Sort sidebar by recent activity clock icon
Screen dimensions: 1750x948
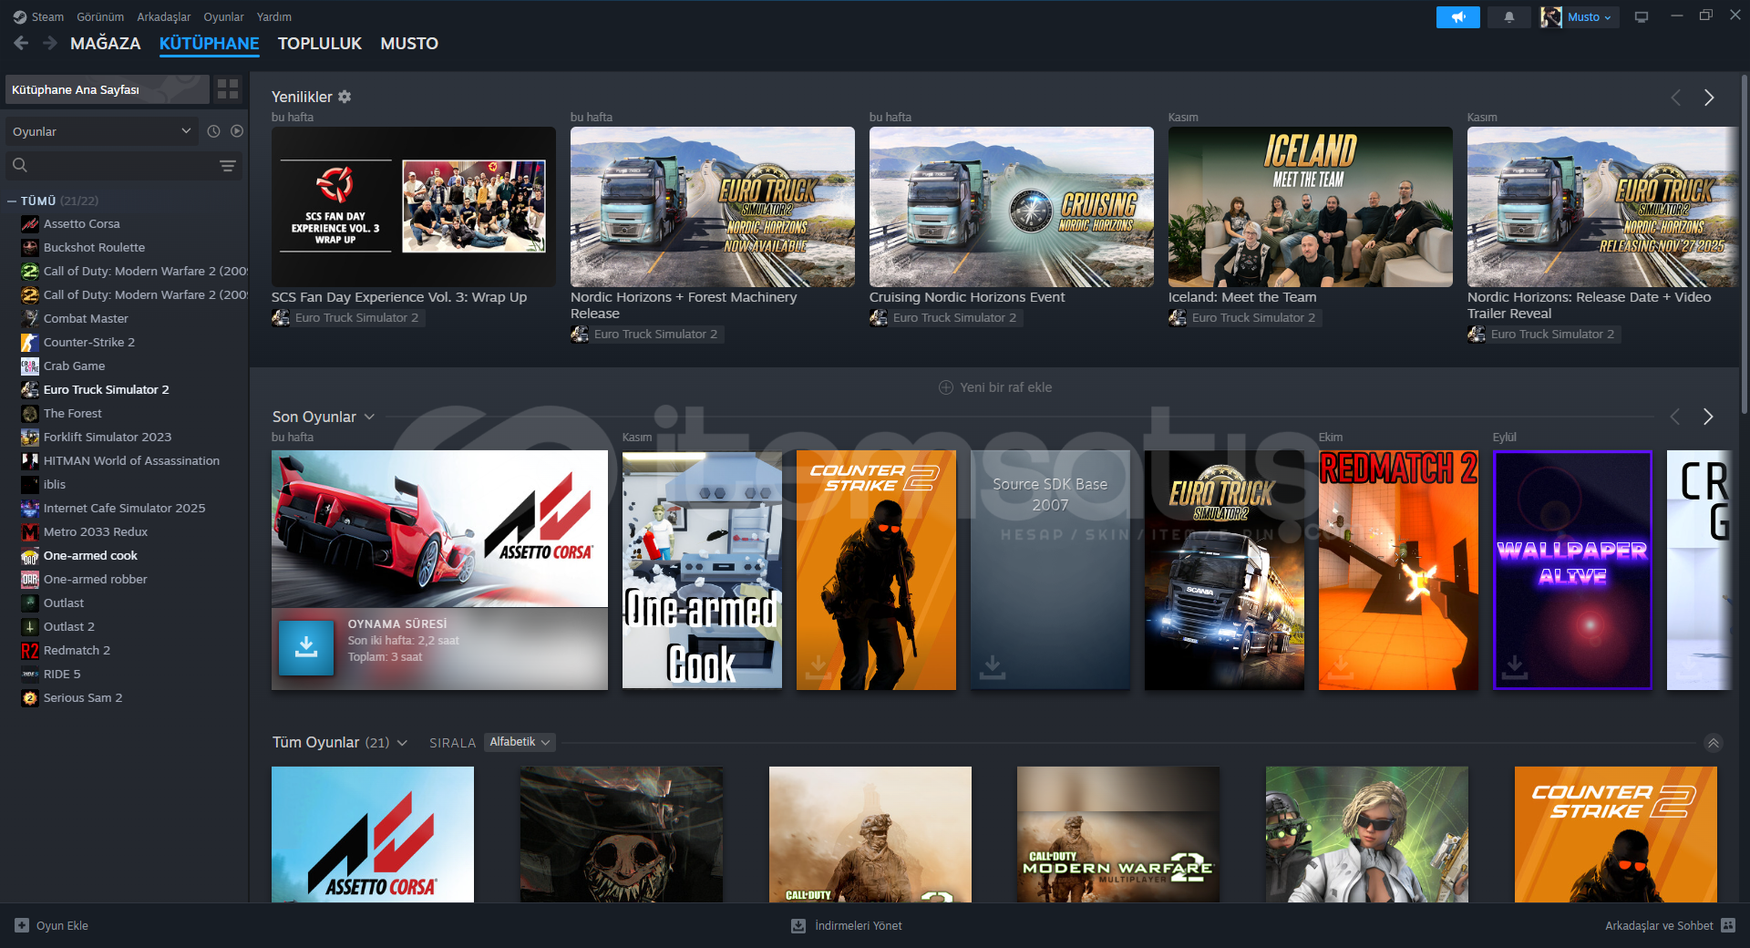[213, 131]
